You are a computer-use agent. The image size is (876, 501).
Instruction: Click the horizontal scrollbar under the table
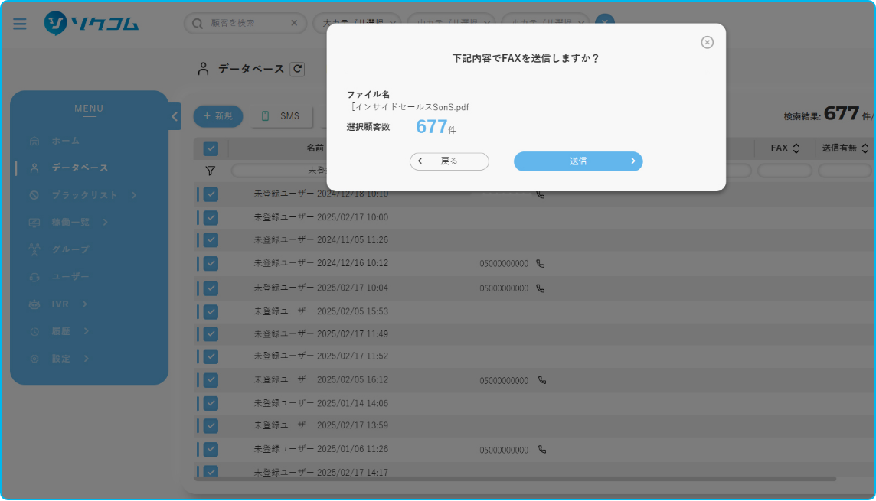coord(513,479)
